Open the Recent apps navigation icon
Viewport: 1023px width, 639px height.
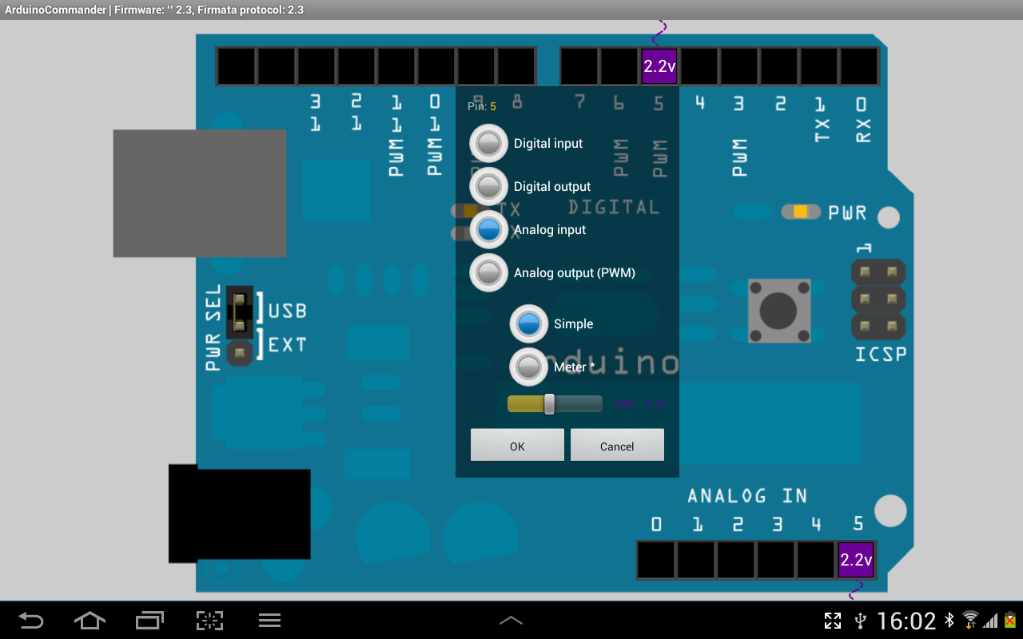(x=149, y=621)
